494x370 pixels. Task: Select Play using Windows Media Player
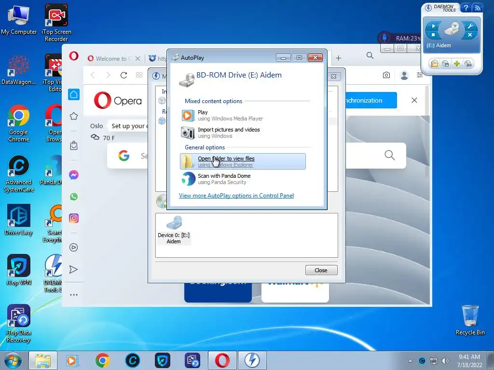tap(243, 116)
